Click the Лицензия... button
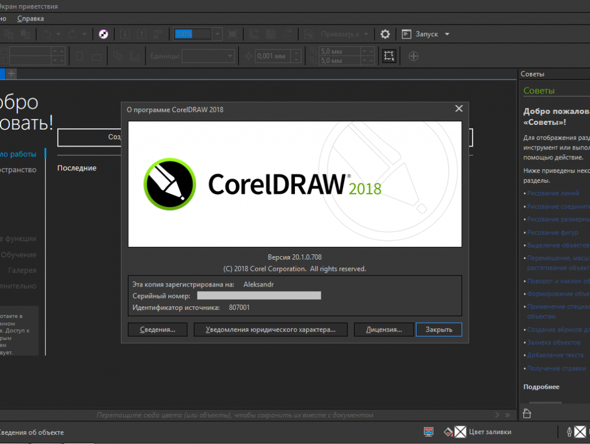This screenshot has width=590, height=444. [384, 330]
